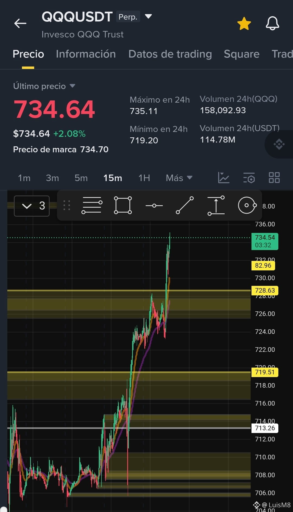Open the circular drawing settings tool
Screen dimensions: 293x512
[x=247, y=206]
